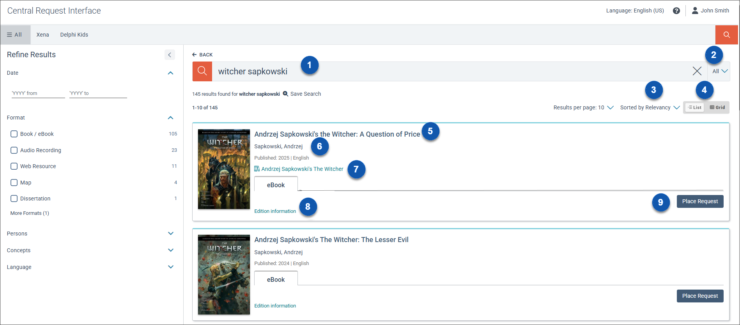Click the orange magnifier beside witcher sapkowski
The image size is (740, 325).
[x=202, y=71]
